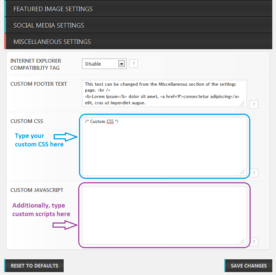The width and height of the screenshot is (276, 275).
Task: Click the Custom Footer Text label
Action: pyautogui.click(x=39, y=84)
